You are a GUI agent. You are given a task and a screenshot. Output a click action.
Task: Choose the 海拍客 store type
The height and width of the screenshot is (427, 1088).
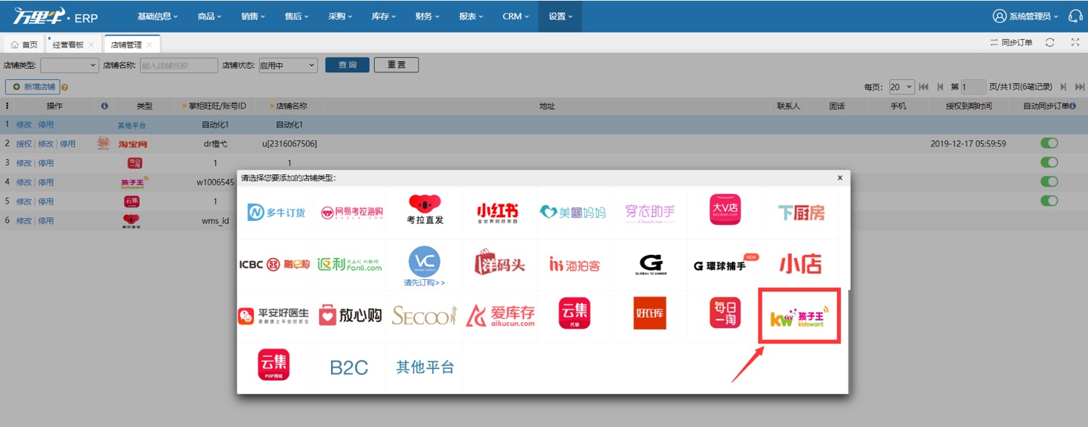(575, 265)
